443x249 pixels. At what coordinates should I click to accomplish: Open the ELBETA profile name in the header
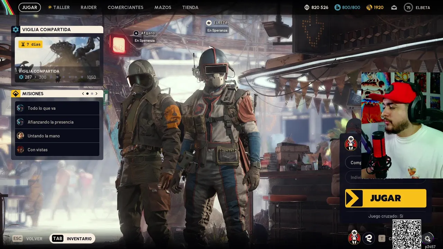(423, 7)
